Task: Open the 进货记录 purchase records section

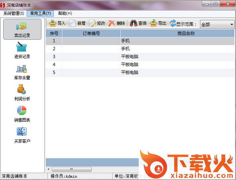Action: tap(22, 51)
